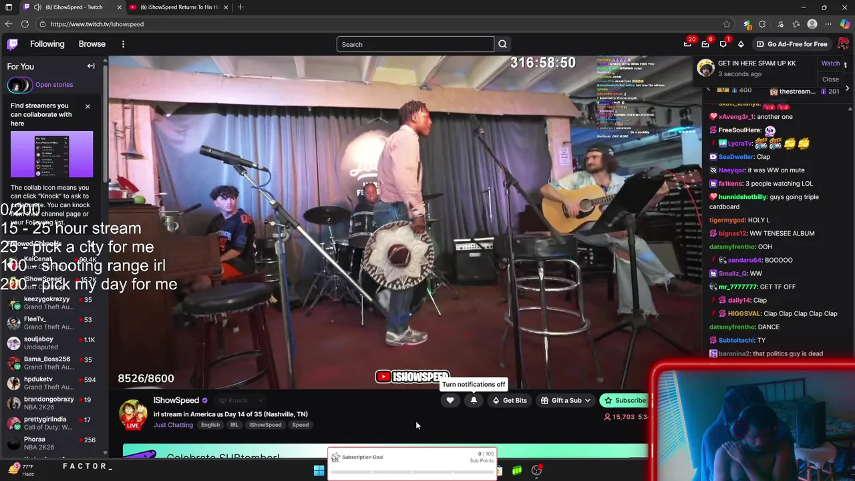
Task: Bookmark page with star icon in address bar
Action: 727,24
